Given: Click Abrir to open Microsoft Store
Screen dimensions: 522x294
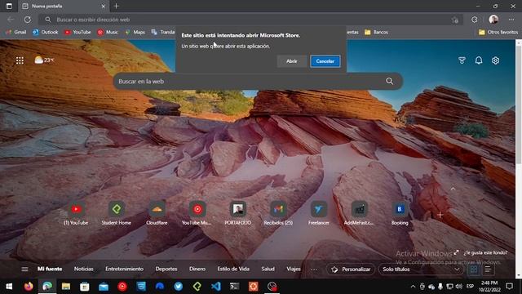Looking at the screenshot, I should click(x=292, y=61).
